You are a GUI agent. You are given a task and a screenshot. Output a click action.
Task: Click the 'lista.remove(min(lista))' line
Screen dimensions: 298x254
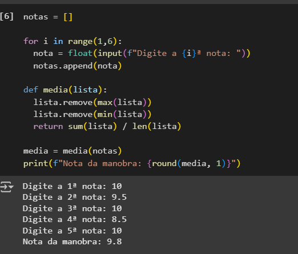tap(92, 114)
